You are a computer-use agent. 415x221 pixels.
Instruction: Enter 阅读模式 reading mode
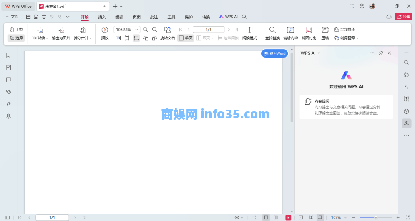(x=250, y=33)
